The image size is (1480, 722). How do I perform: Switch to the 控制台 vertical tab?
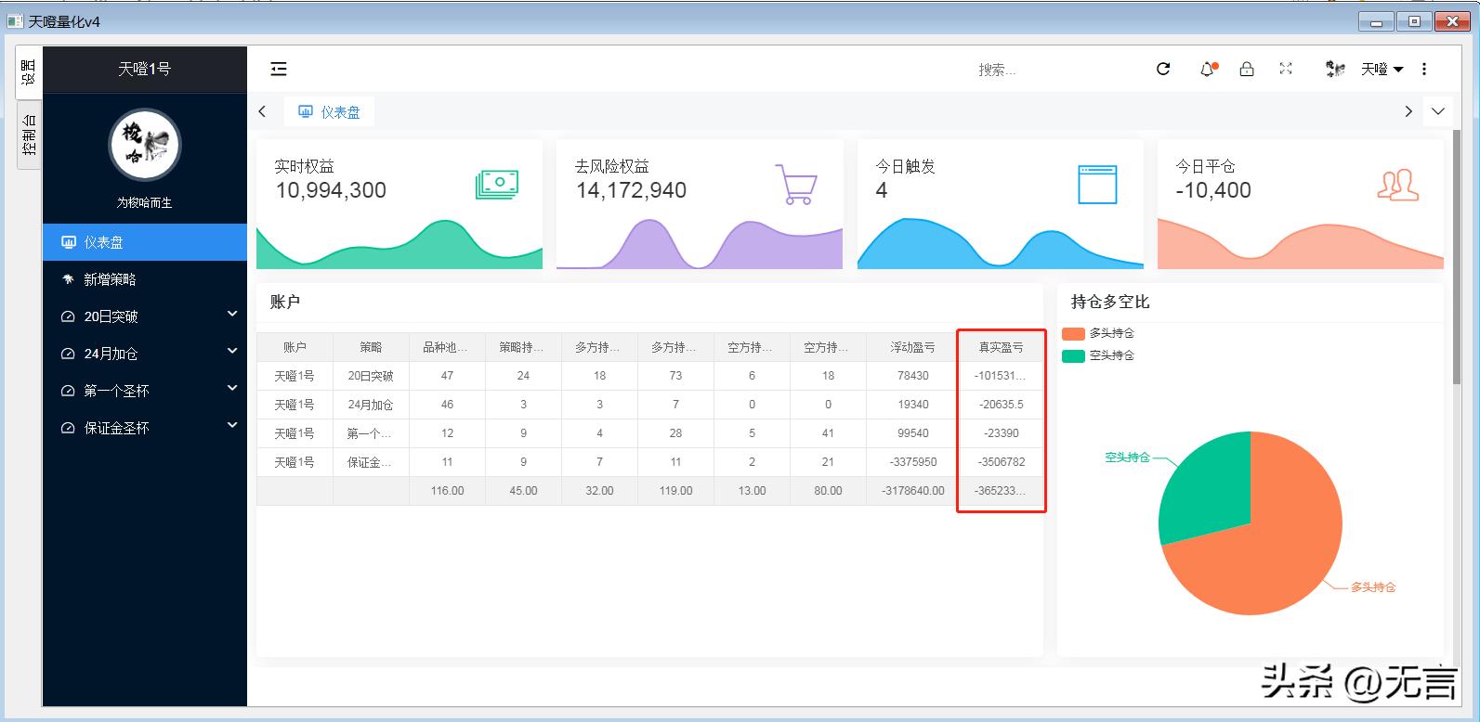pos(29,135)
